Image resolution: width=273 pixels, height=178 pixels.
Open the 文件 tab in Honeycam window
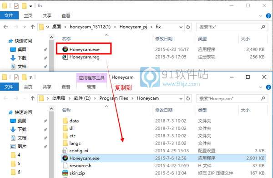9,87
